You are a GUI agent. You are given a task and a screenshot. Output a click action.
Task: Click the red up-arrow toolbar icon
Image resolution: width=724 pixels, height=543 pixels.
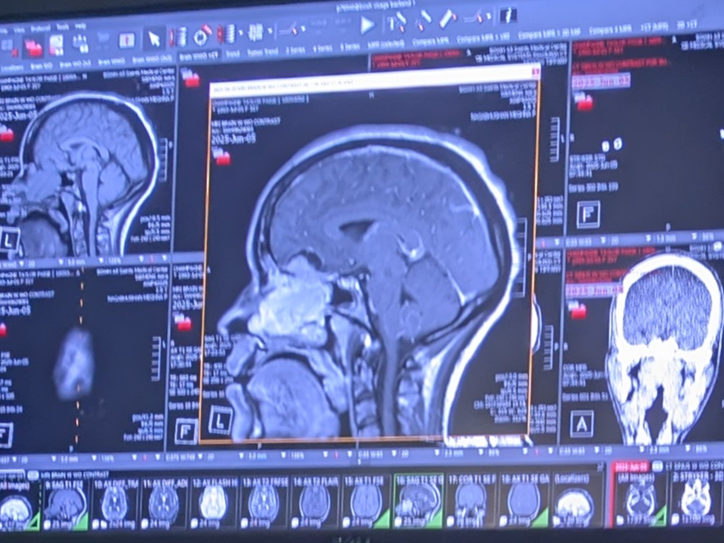coord(127,40)
